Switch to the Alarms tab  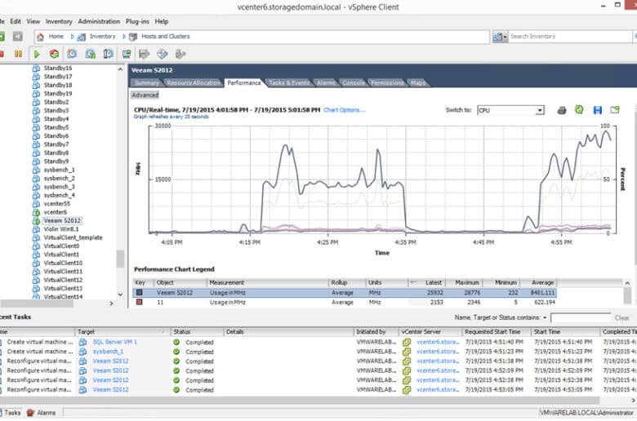click(x=326, y=83)
